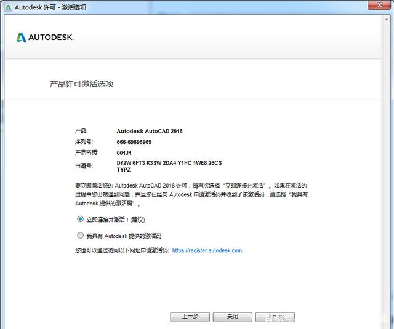Click the 序列号 label
This screenshot has width=394, height=329.
tap(84, 142)
